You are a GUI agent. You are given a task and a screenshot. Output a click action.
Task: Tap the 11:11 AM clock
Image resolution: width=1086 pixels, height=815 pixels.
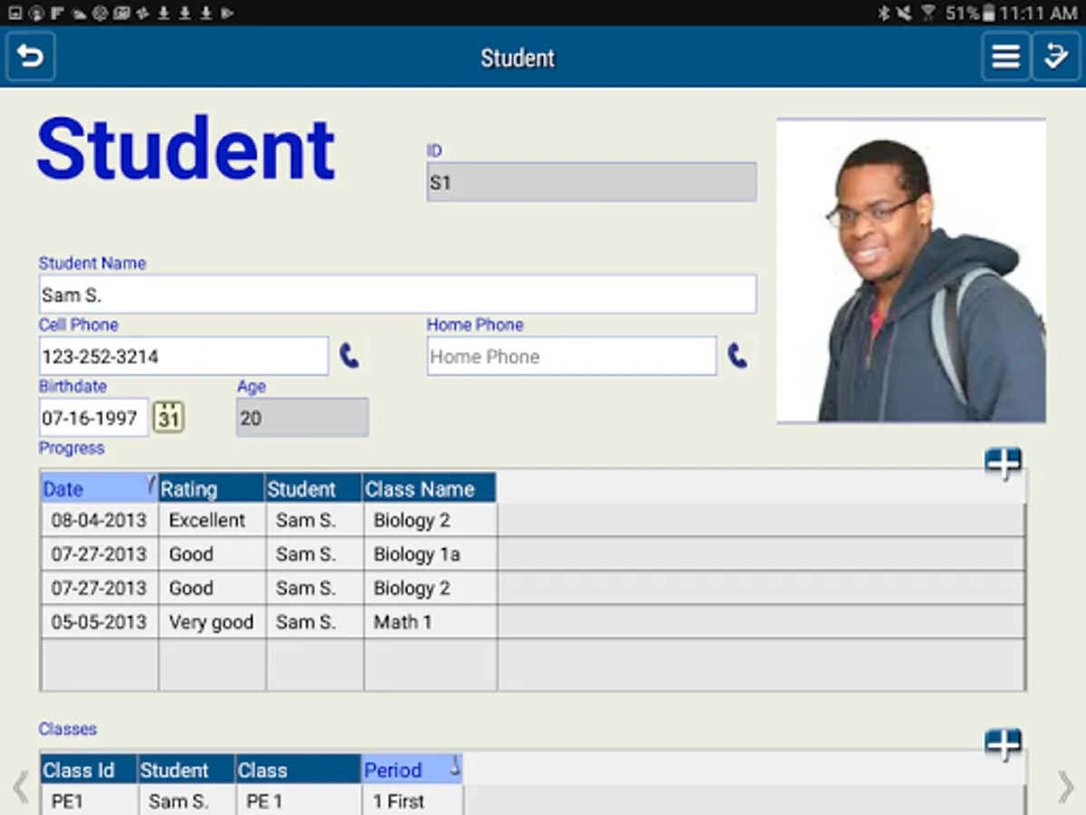click(x=1038, y=13)
